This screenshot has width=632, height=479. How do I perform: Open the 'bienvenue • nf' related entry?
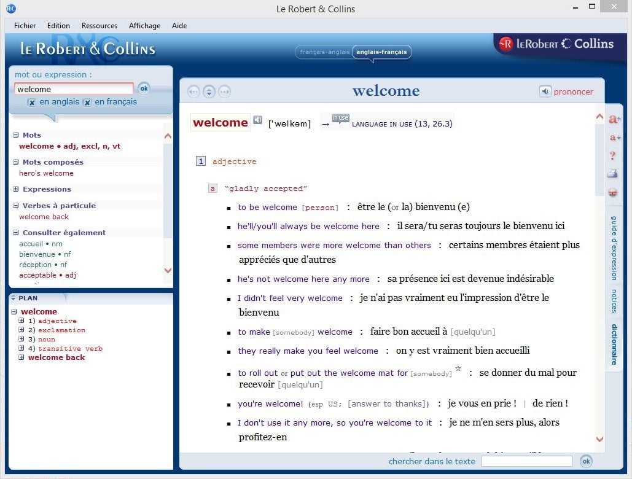pyautogui.click(x=45, y=254)
